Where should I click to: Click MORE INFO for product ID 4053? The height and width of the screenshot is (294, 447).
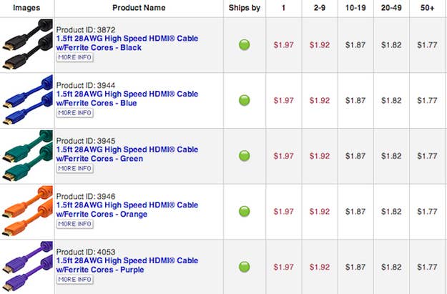pos(74,280)
